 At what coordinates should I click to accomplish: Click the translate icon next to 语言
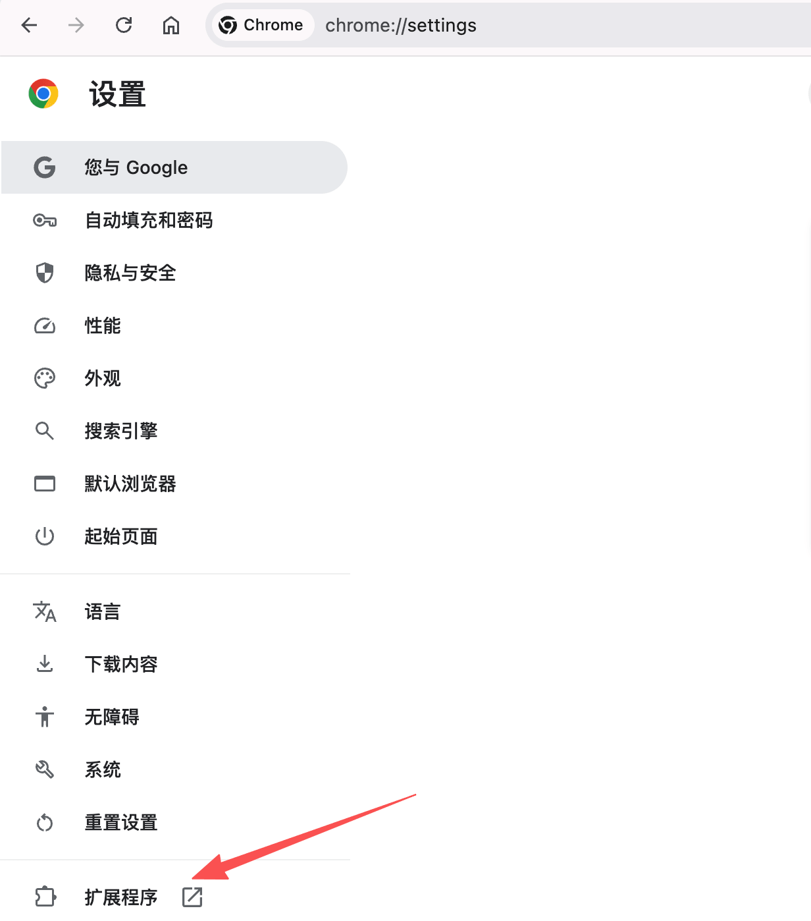pos(44,612)
